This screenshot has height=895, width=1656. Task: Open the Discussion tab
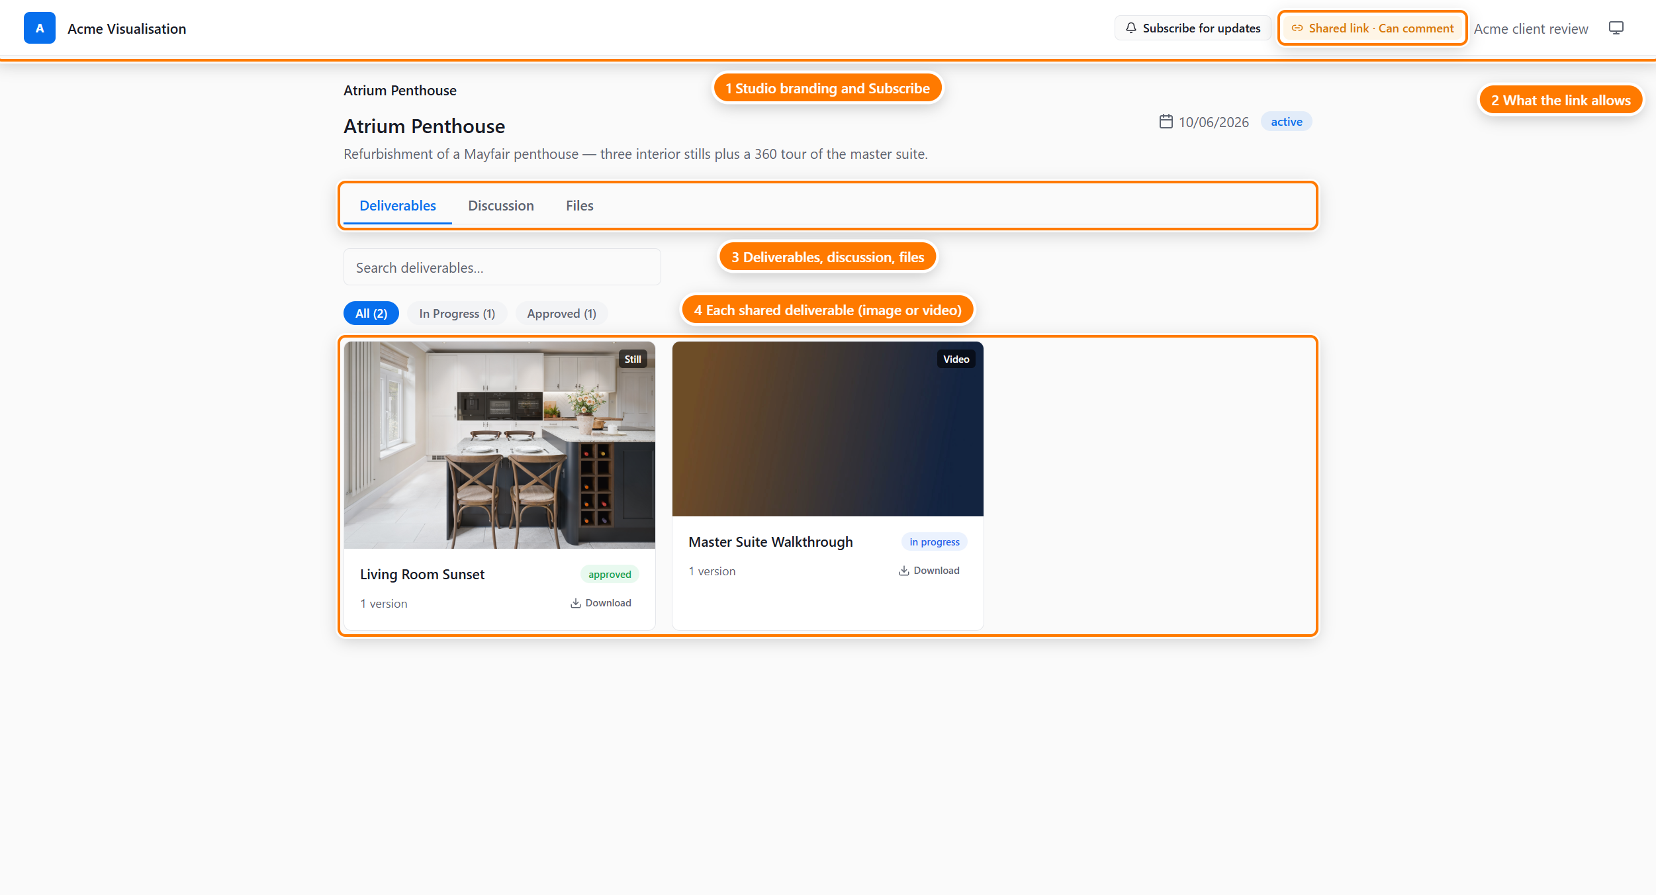click(x=501, y=205)
